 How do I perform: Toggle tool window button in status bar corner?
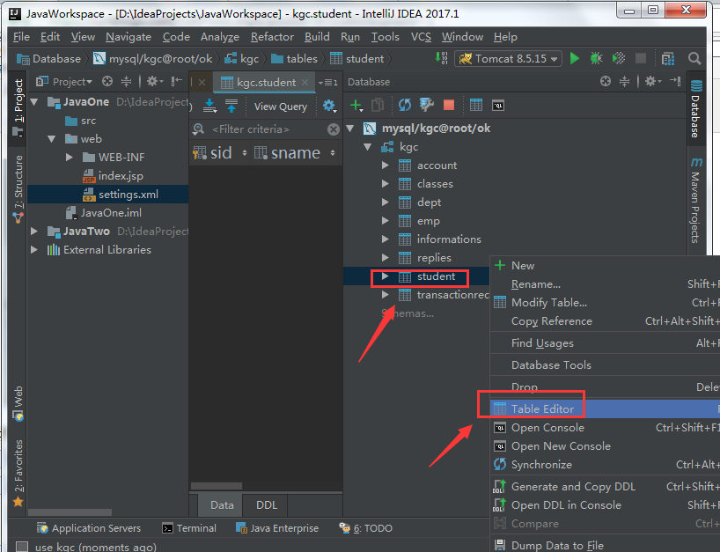coord(22,547)
